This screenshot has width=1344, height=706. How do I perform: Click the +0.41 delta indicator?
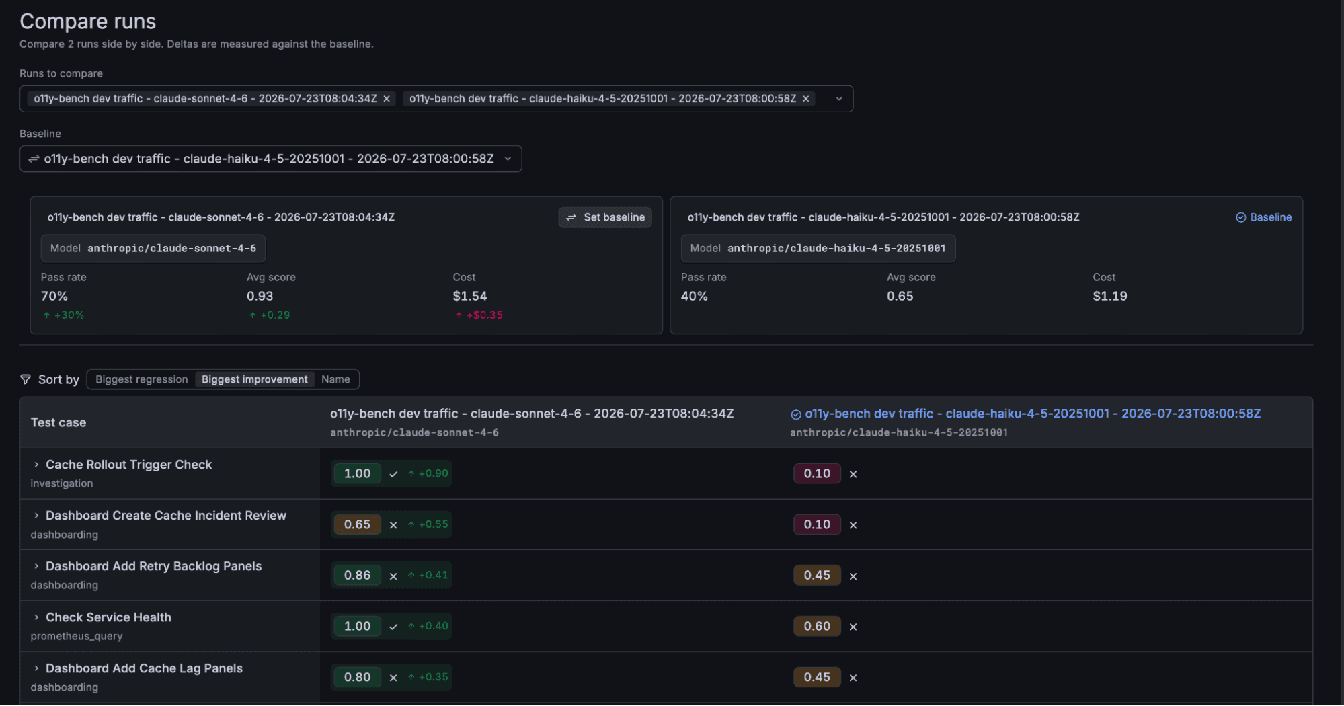click(x=428, y=575)
